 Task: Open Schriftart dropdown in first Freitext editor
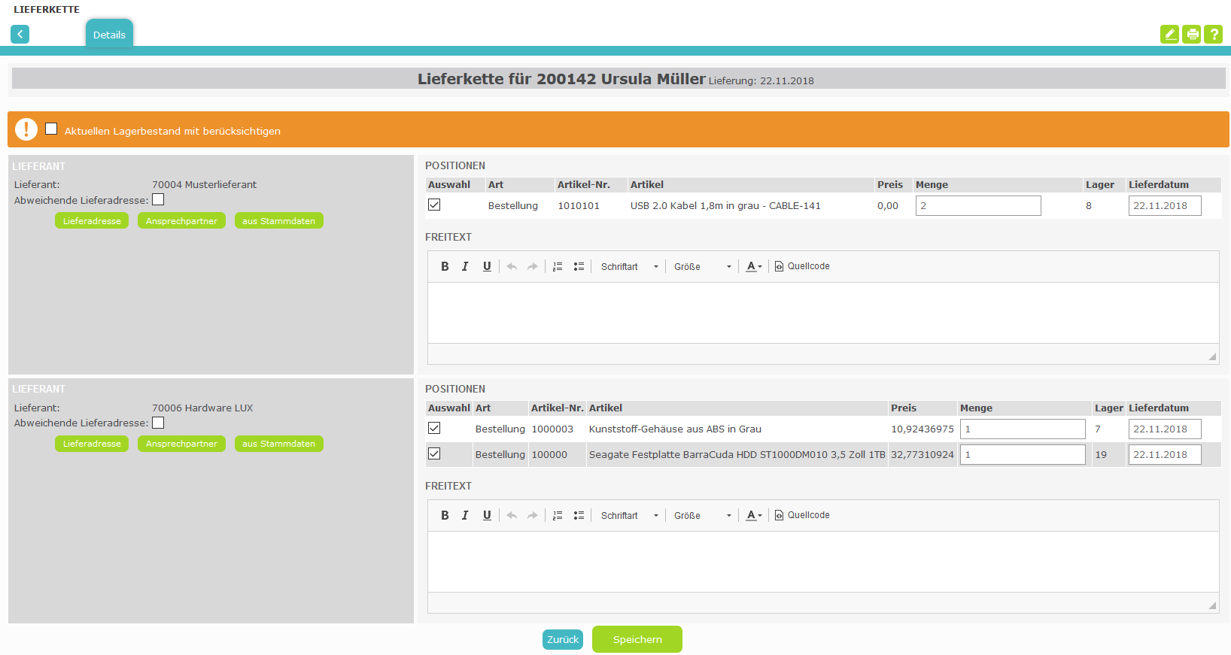point(629,266)
